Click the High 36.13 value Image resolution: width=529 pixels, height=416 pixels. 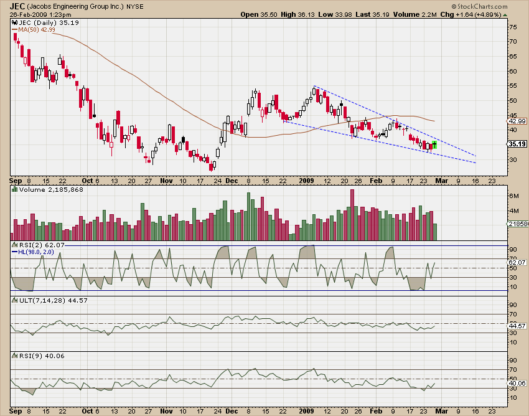click(297, 14)
